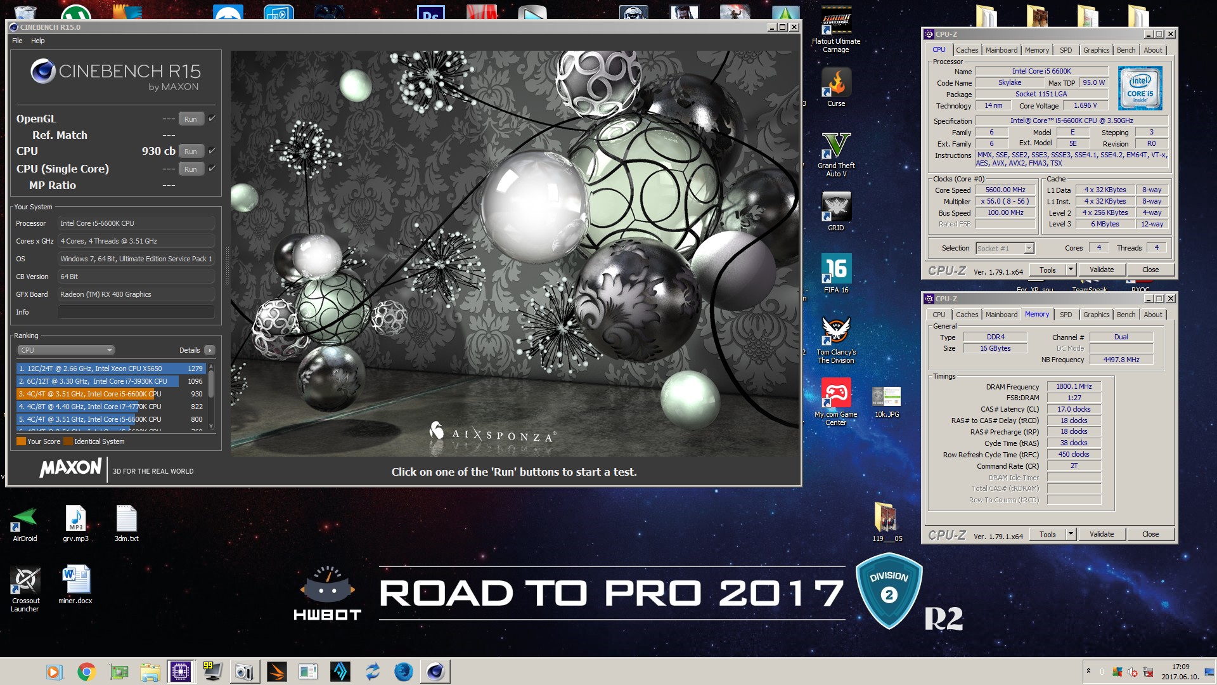Screen dimensions: 1217x685
Task: Select ranking row Intel Core i7-3930K CPU
Action: pos(111,381)
